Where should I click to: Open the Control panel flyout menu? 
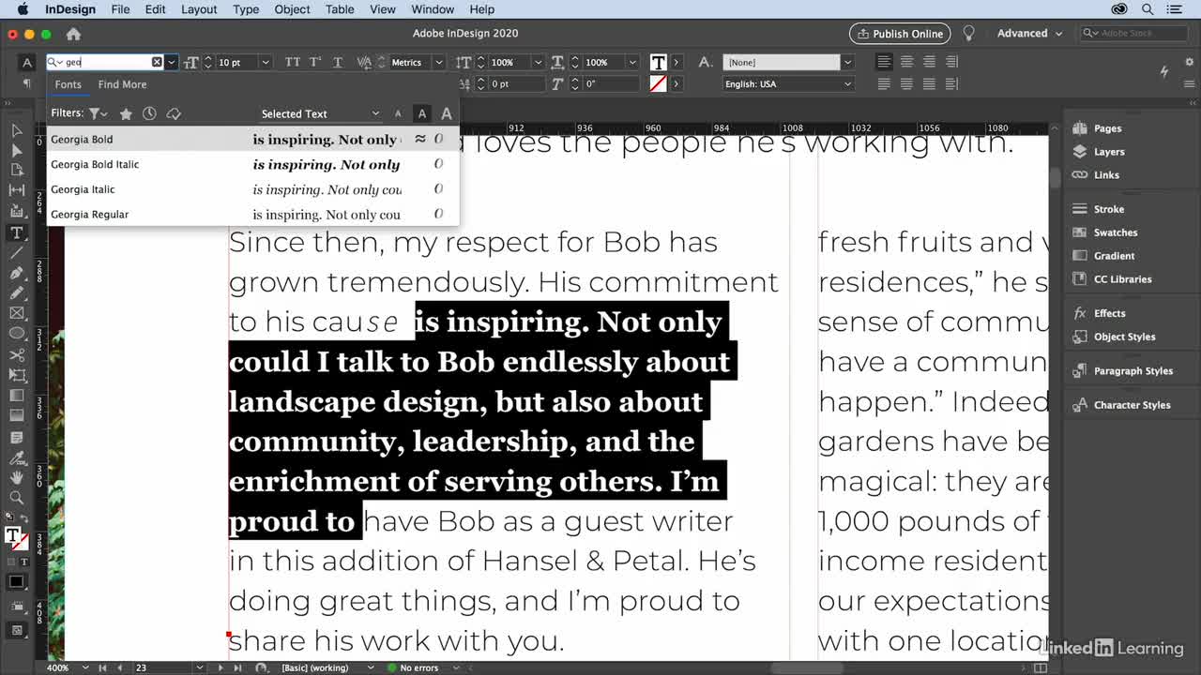point(1189,83)
